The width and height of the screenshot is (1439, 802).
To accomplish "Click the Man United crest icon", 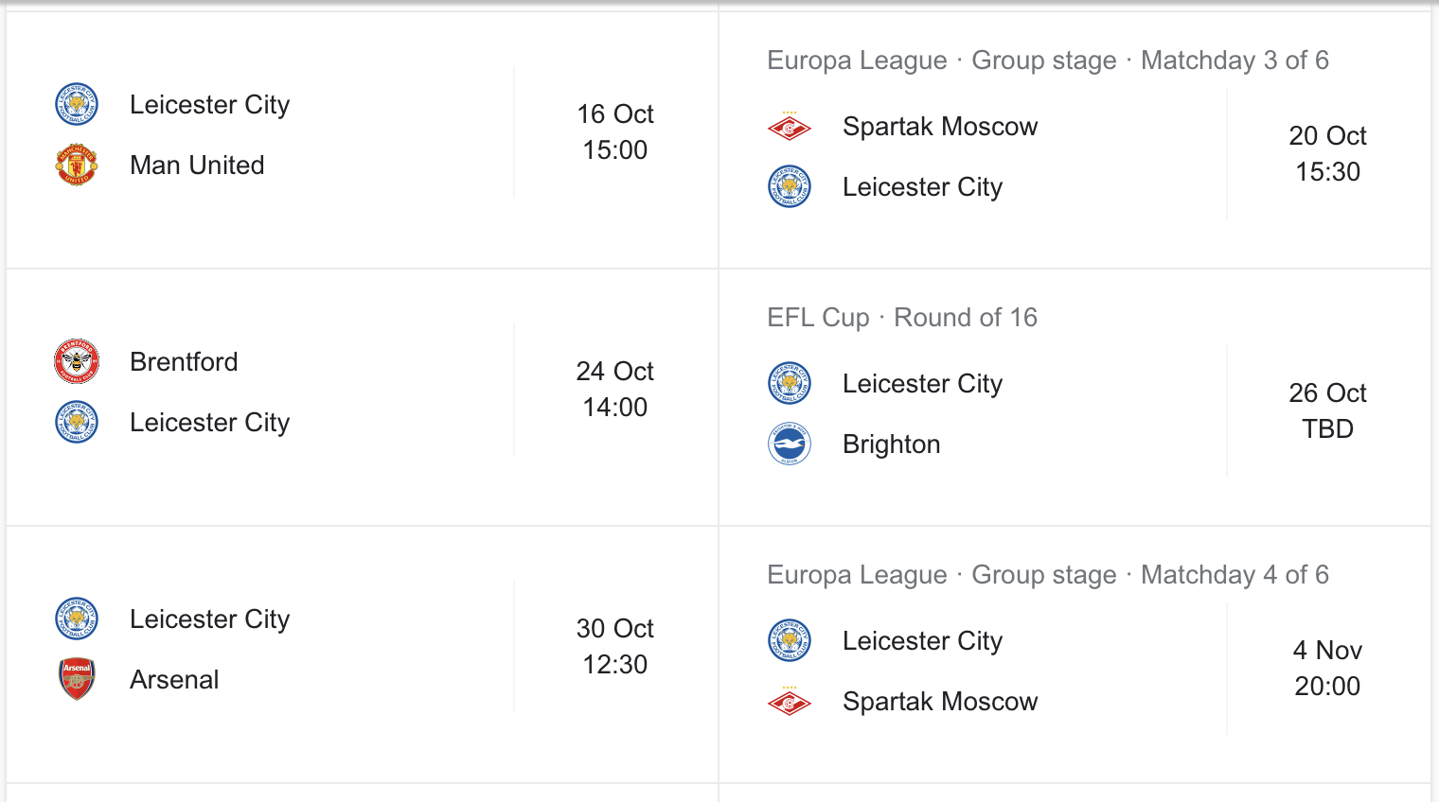I will pyautogui.click(x=77, y=165).
